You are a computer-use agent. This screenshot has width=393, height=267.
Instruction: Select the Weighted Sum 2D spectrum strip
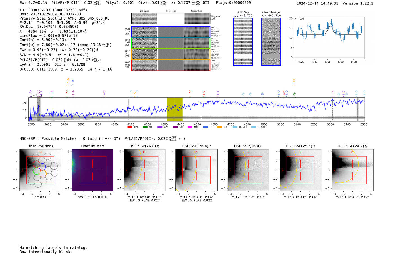[x=171, y=18]
